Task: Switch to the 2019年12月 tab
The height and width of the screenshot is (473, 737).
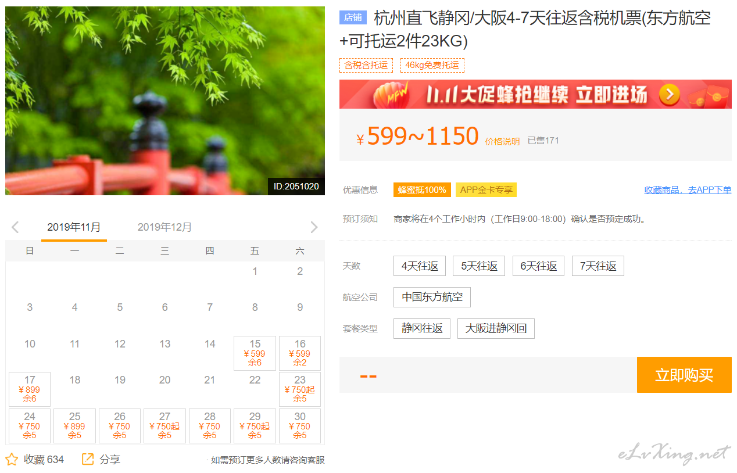Action: point(164,227)
